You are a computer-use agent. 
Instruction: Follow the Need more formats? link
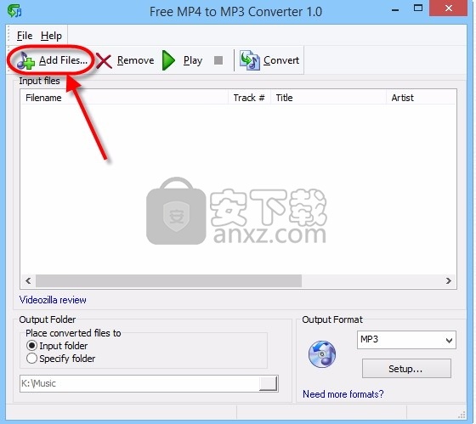(343, 394)
